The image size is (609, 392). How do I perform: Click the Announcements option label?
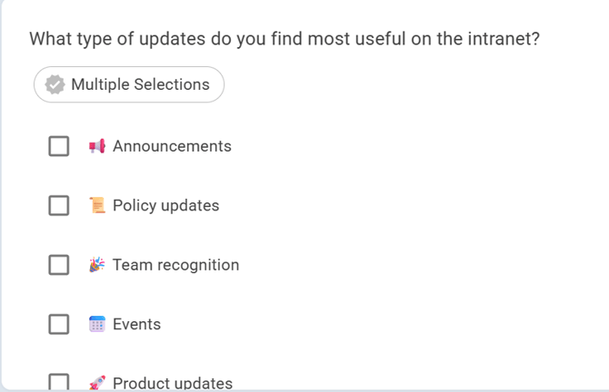tap(172, 146)
